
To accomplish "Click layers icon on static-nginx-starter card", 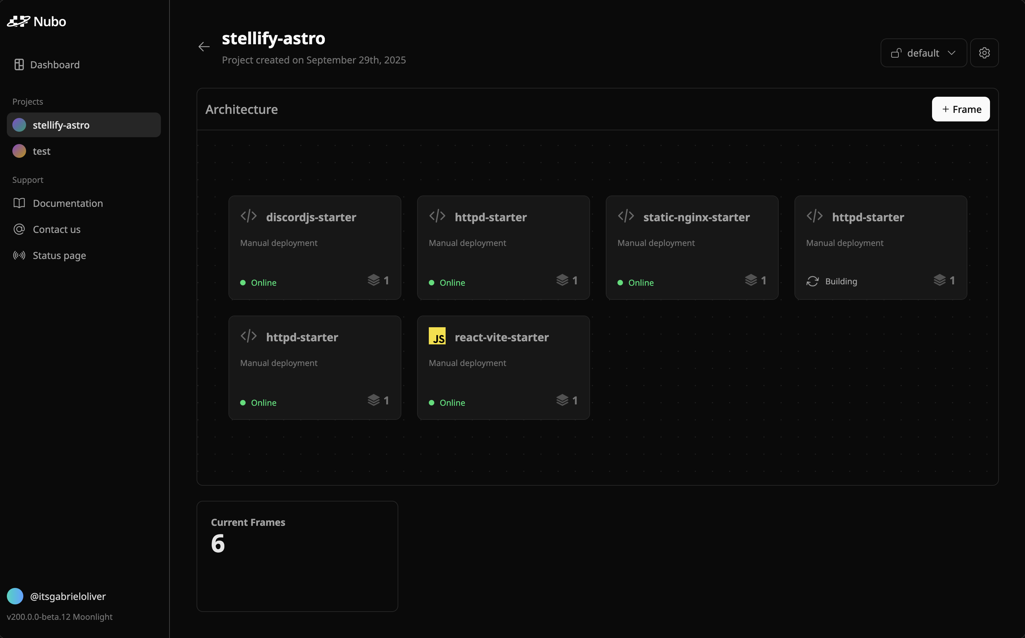I will click(x=751, y=280).
